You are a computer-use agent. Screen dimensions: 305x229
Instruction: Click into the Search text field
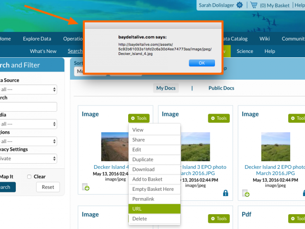pyautogui.click(x=28, y=107)
